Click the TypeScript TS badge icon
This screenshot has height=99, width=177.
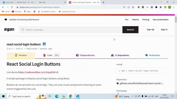(x=44, y=44)
